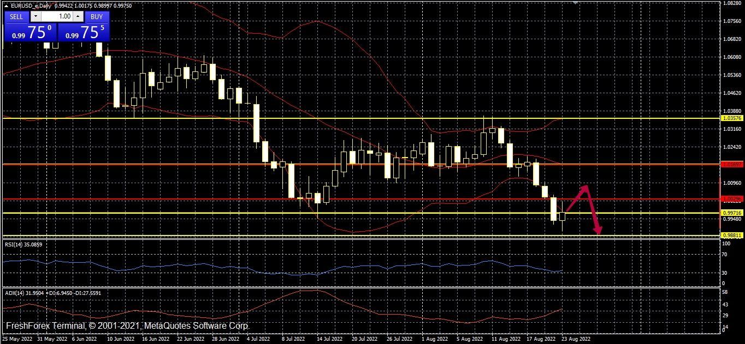Viewport: 745px width, 344px height.
Task: Select the red 1.00296 price level label
Action: click(x=731, y=199)
